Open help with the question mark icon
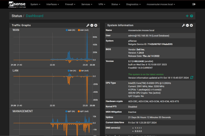The image size is (205, 136). (192, 16)
